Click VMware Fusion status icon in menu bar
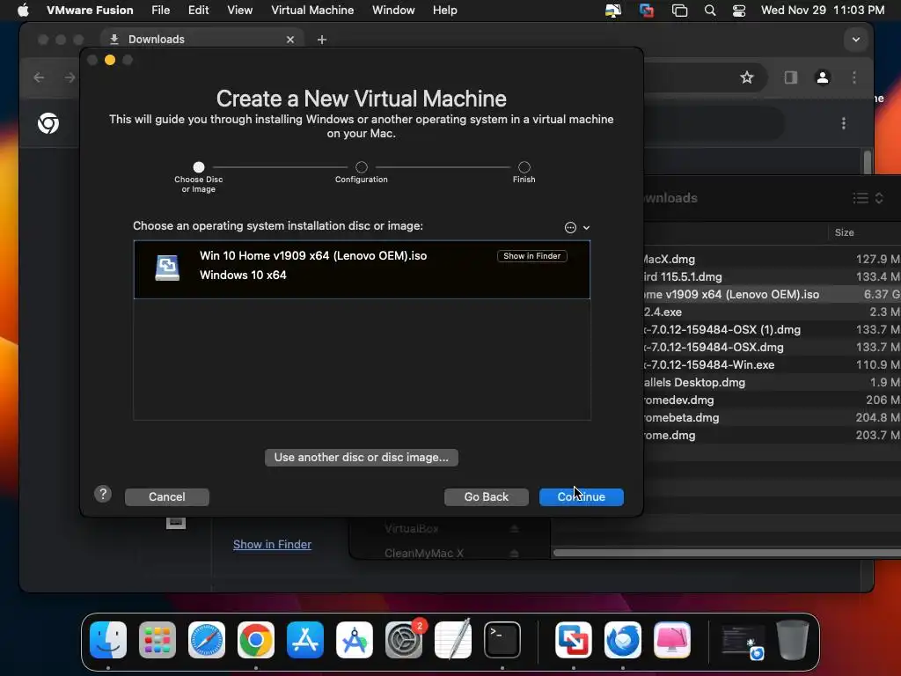Image resolution: width=901 pixels, height=676 pixels. point(647,11)
